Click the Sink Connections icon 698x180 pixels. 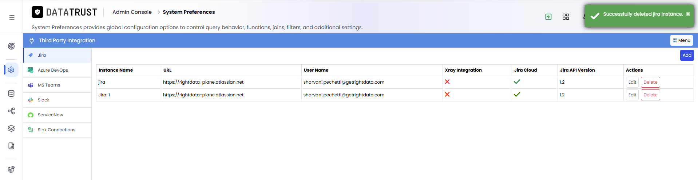pyautogui.click(x=31, y=130)
